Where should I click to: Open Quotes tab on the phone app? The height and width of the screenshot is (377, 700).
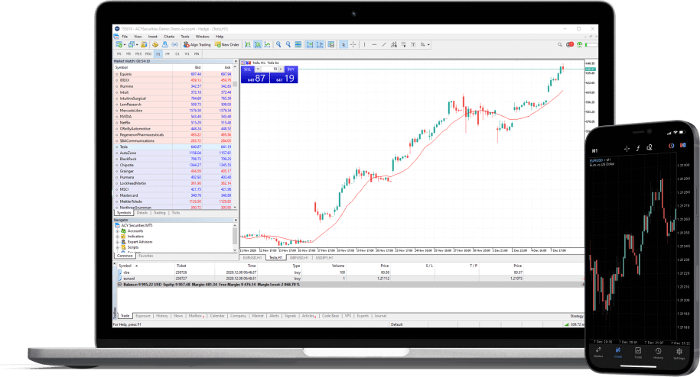599,353
